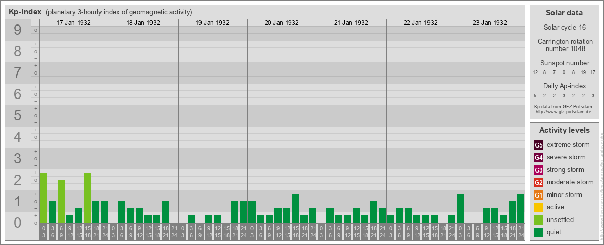Click the 23 Jan 21-24h green bar
The width and height of the screenshot is (604, 245).
521,209
